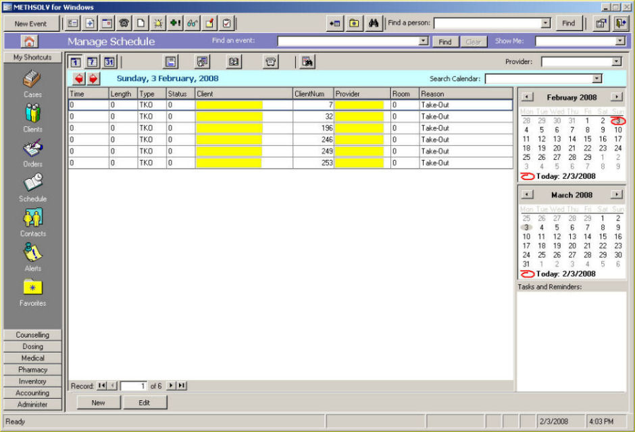
Task: Expand the Find an event dropdown
Action: click(424, 41)
